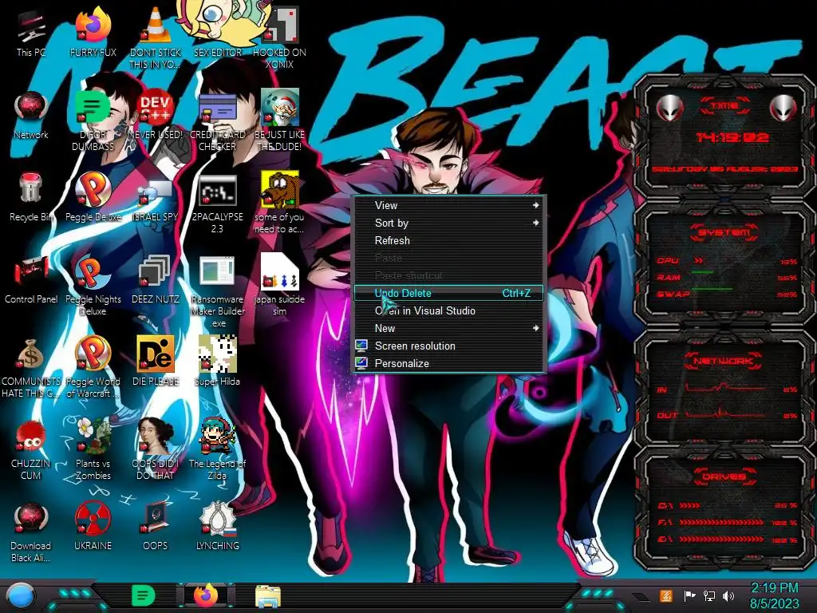This screenshot has width=817, height=613.
Task: Select the Network desktop icon
Action: pos(31,115)
